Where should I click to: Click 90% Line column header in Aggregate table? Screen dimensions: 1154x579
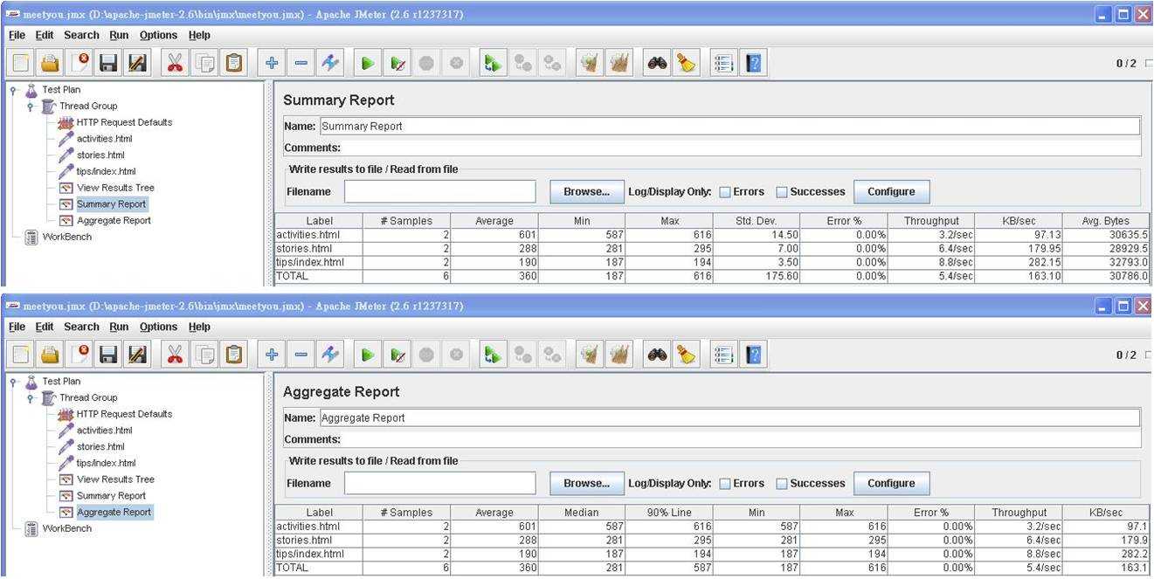pyautogui.click(x=669, y=513)
